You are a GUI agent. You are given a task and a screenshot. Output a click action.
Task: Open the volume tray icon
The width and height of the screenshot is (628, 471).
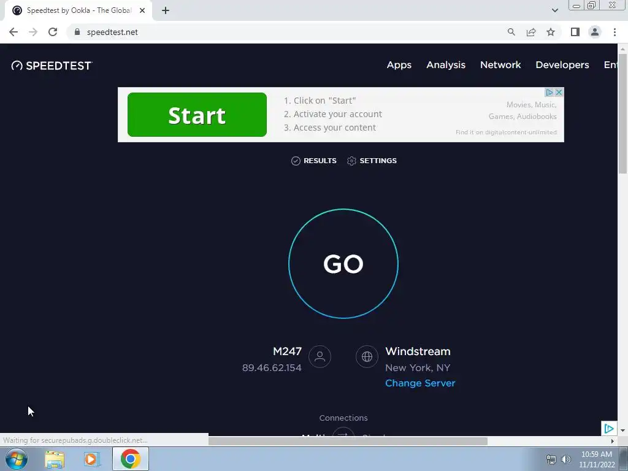pyautogui.click(x=566, y=459)
